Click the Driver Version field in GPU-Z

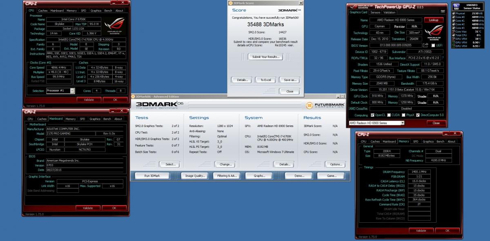pos(407,90)
